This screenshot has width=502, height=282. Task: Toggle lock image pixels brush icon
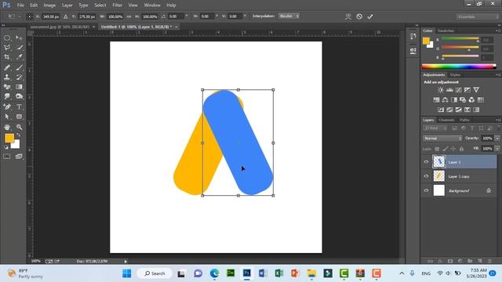coord(446,149)
